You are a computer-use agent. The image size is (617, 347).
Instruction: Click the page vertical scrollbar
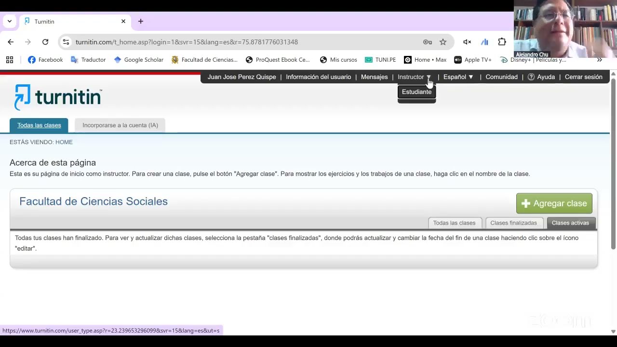(x=613, y=164)
